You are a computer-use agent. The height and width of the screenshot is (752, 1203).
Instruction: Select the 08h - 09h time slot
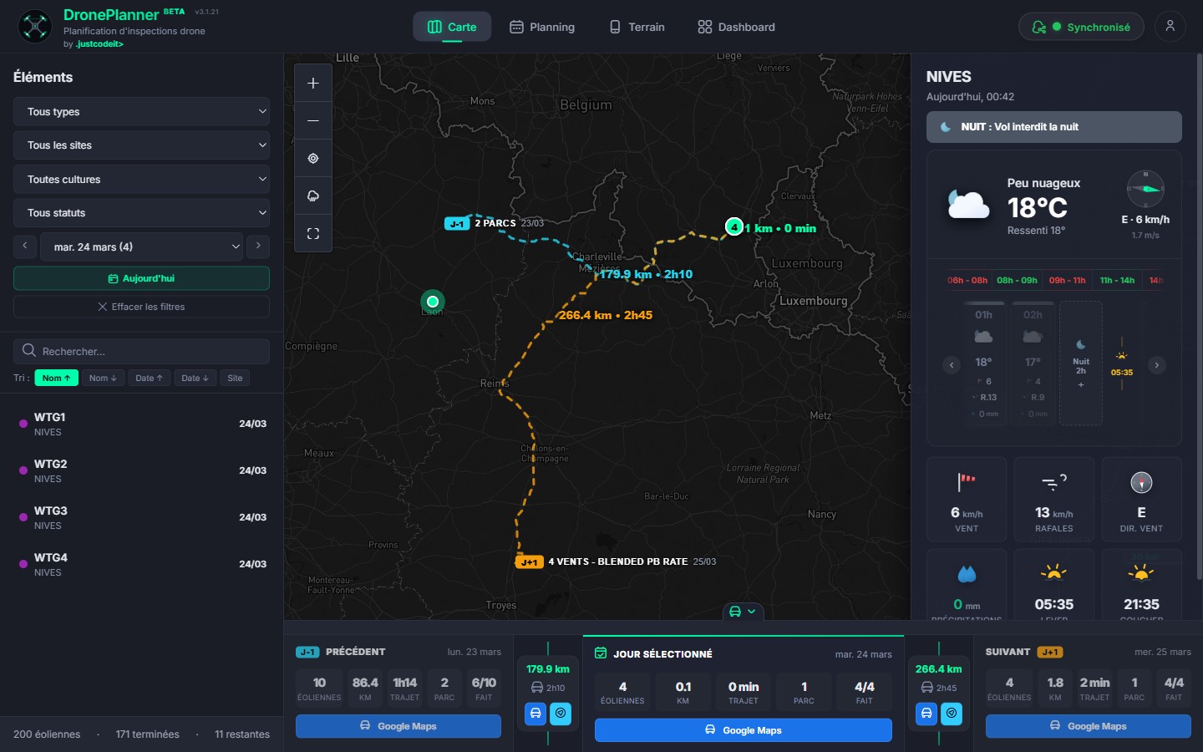coord(1017,281)
